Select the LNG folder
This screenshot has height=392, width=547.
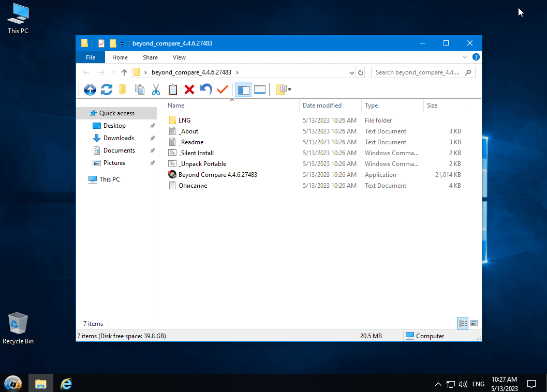[x=184, y=120]
